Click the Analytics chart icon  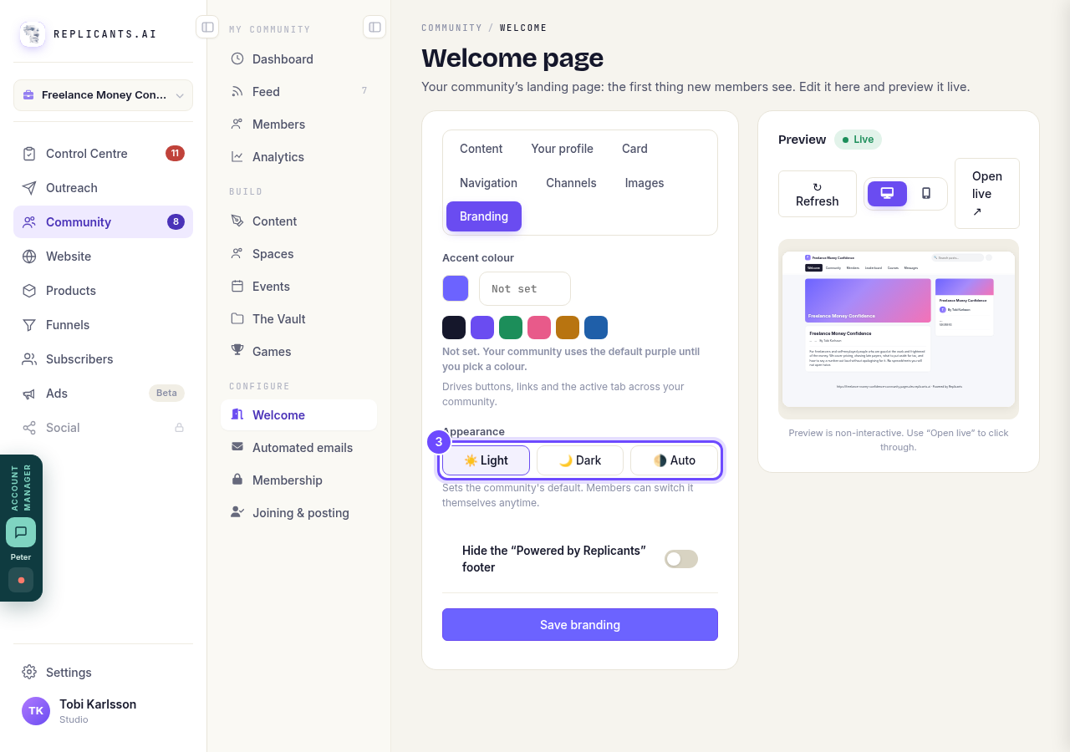point(237,157)
